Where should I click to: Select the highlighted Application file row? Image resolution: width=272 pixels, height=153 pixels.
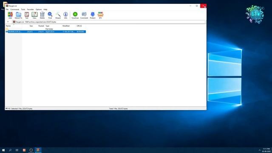point(45,31)
